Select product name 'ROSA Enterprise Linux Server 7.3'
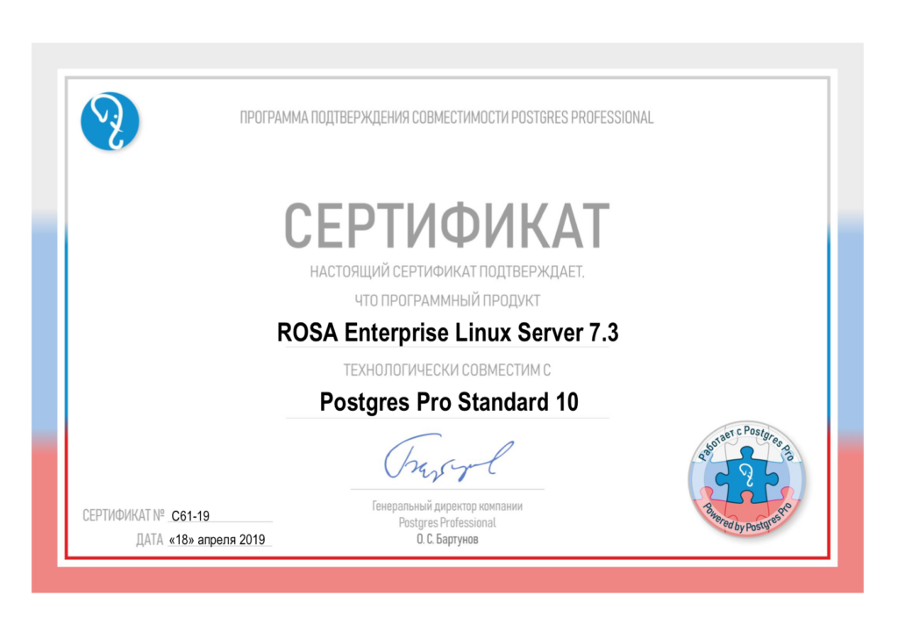The width and height of the screenshot is (898, 632). (448, 333)
